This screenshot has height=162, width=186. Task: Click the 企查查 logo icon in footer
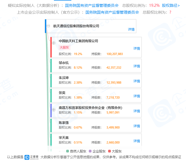(x=27, y=157)
